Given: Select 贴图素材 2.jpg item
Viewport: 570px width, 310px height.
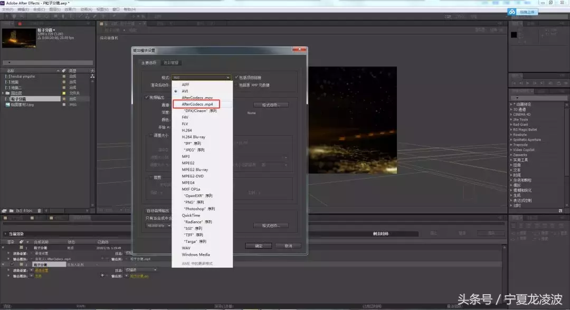Looking at the screenshot, I should click(x=22, y=105).
